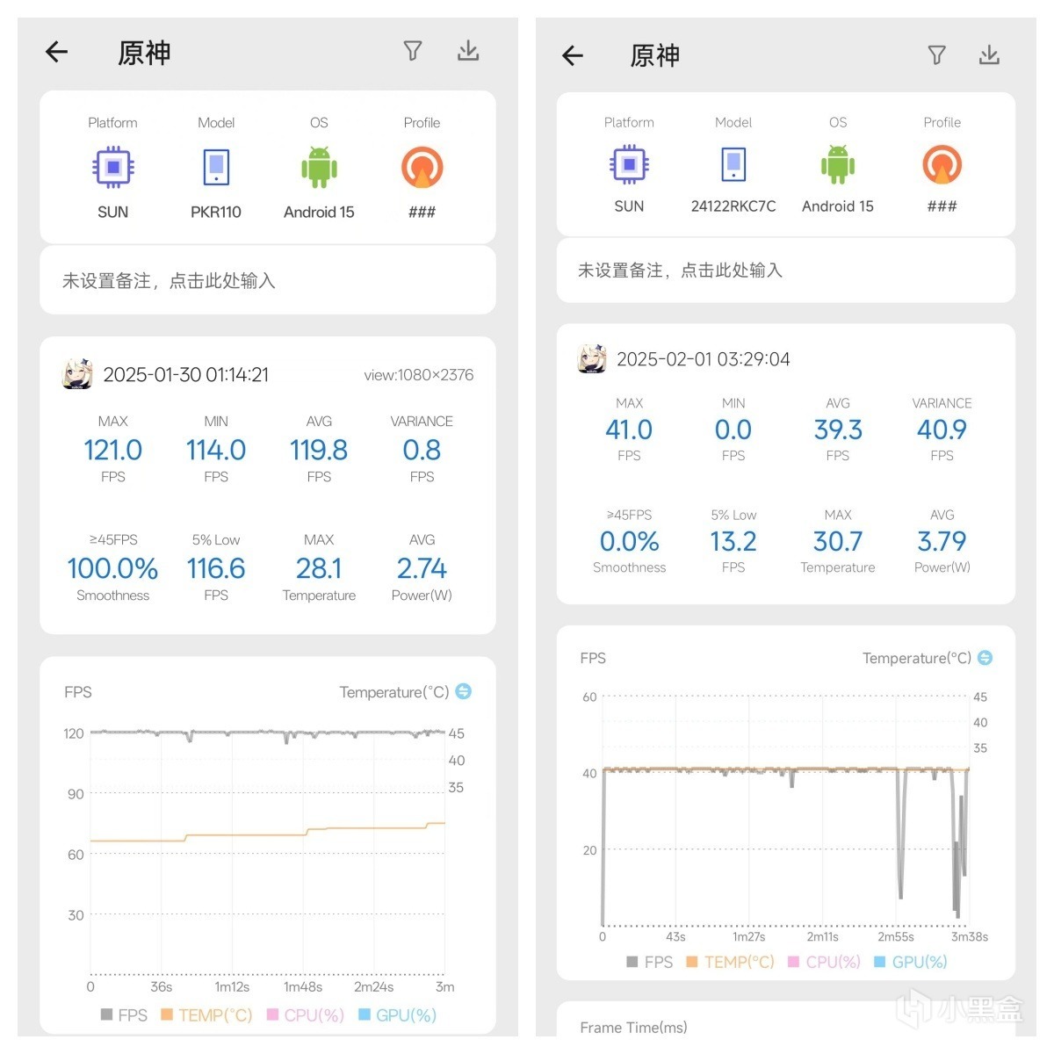The width and height of the screenshot is (1054, 1054).
Task: Click Profile ### icon in right panel
Action: click(942, 164)
